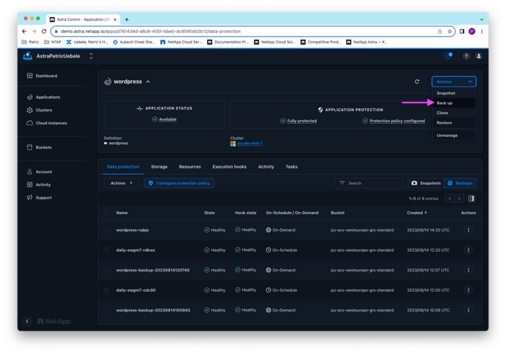Open row actions for daily-ewgm7-rdkws
Image resolution: width=506 pixels, height=354 pixels.
click(468, 250)
